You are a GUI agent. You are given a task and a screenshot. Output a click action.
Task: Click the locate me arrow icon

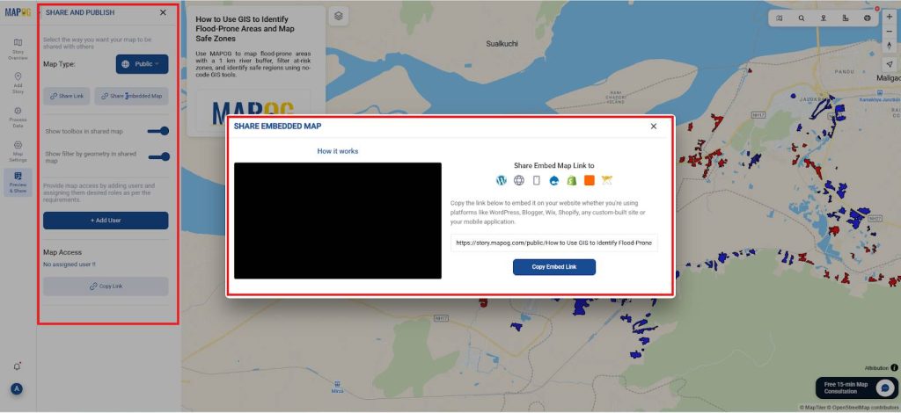coord(890,64)
